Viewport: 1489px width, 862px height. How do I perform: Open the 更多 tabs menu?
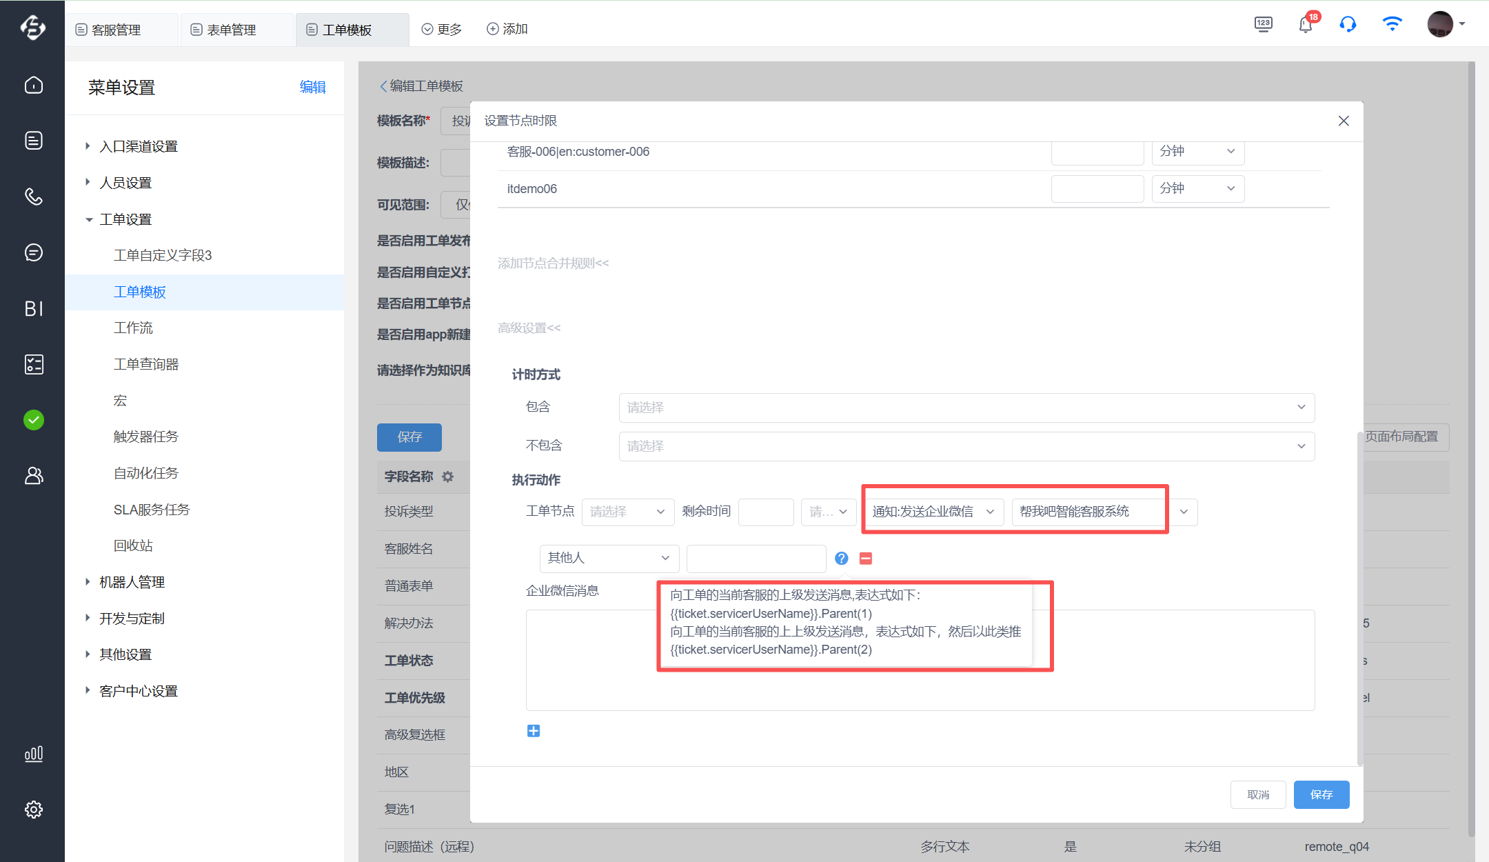442,29
